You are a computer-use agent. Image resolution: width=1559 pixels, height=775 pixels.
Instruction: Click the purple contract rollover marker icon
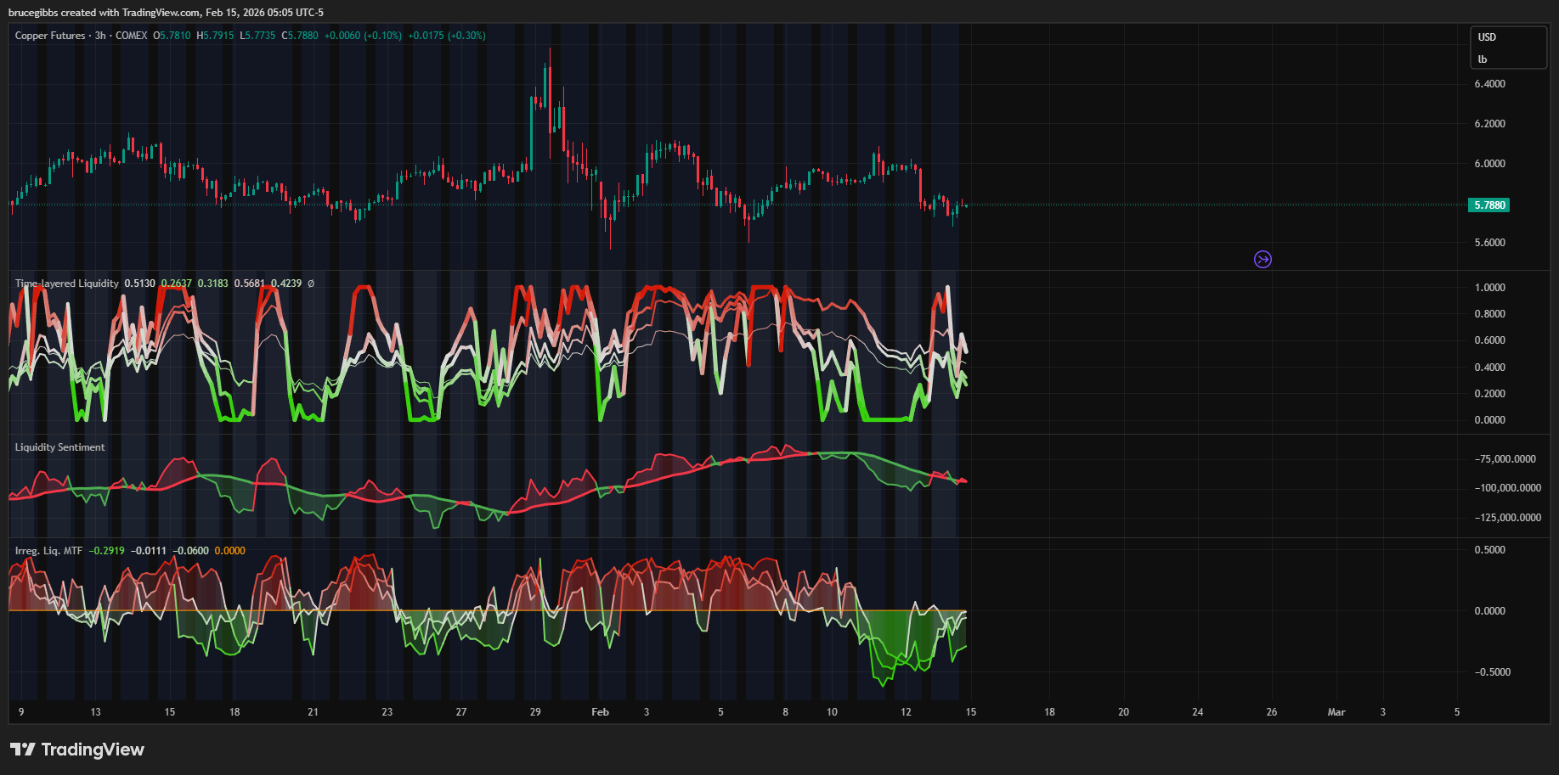click(1262, 260)
